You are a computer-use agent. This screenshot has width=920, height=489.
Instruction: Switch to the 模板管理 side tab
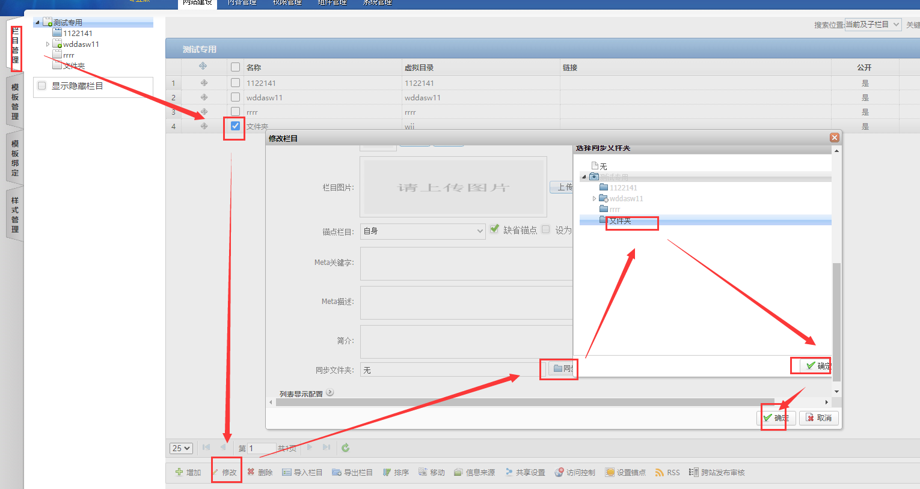click(x=15, y=102)
